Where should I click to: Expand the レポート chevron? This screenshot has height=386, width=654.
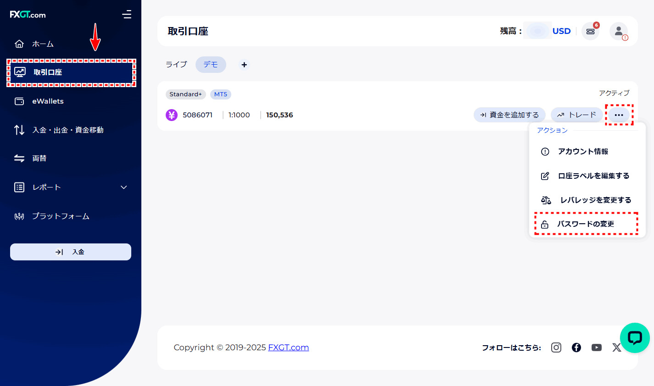[123, 187]
